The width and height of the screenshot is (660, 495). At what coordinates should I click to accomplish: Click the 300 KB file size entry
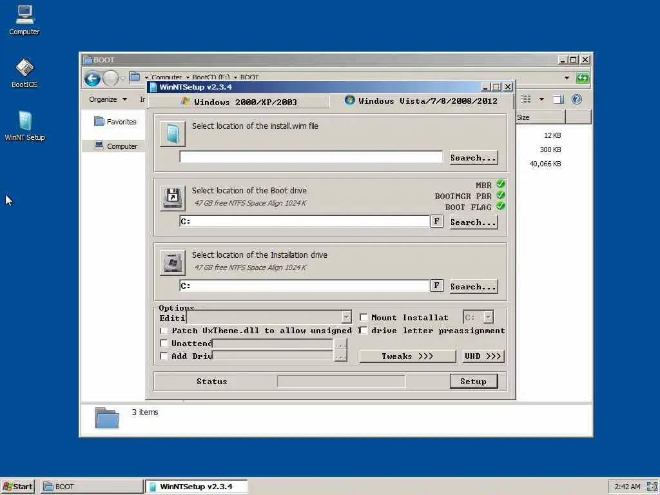click(550, 150)
